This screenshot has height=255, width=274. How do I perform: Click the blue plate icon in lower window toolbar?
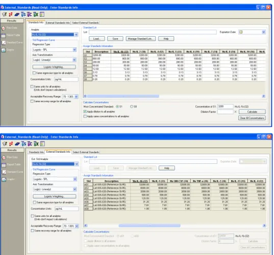[17, 144]
